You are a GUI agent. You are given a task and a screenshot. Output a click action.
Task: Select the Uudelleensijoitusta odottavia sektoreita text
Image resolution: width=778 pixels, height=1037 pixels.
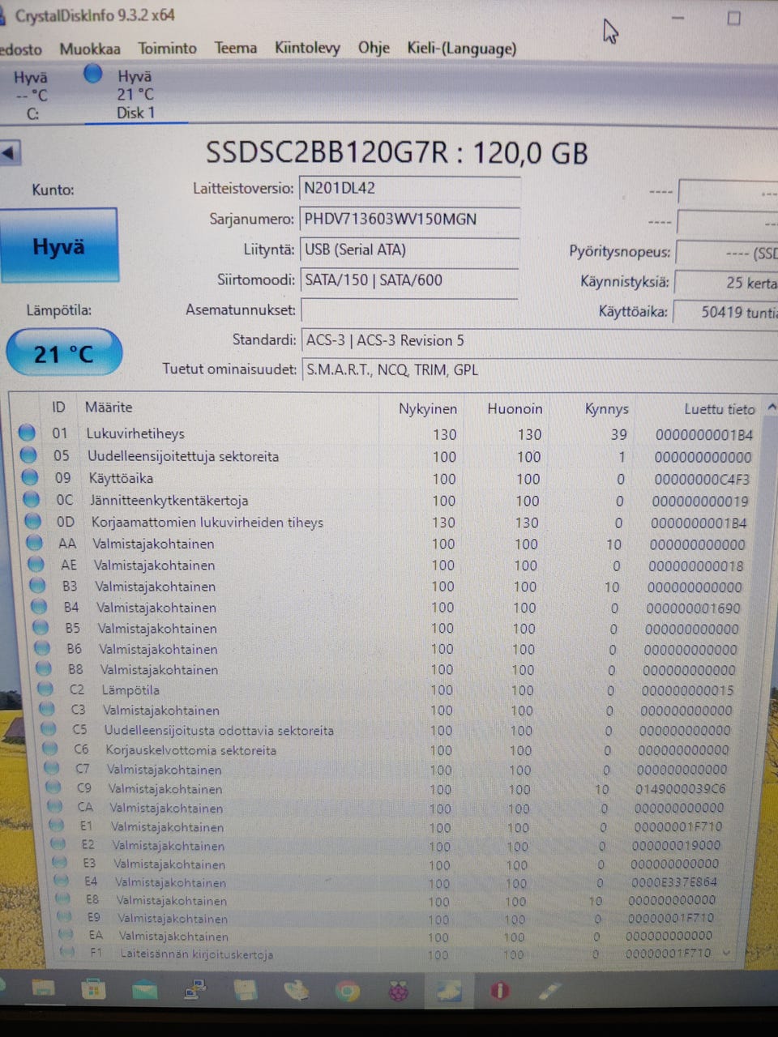click(x=219, y=730)
